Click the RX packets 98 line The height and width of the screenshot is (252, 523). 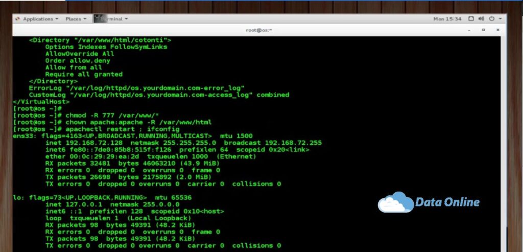[120, 225]
